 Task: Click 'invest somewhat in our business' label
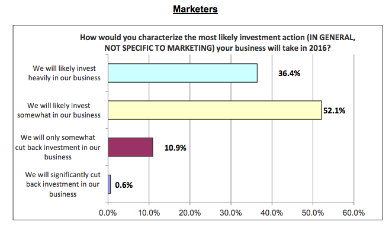tap(59, 110)
